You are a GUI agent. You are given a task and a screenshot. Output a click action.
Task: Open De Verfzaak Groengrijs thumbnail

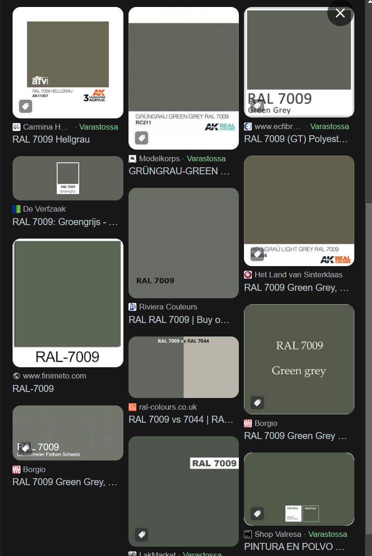tap(68, 178)
